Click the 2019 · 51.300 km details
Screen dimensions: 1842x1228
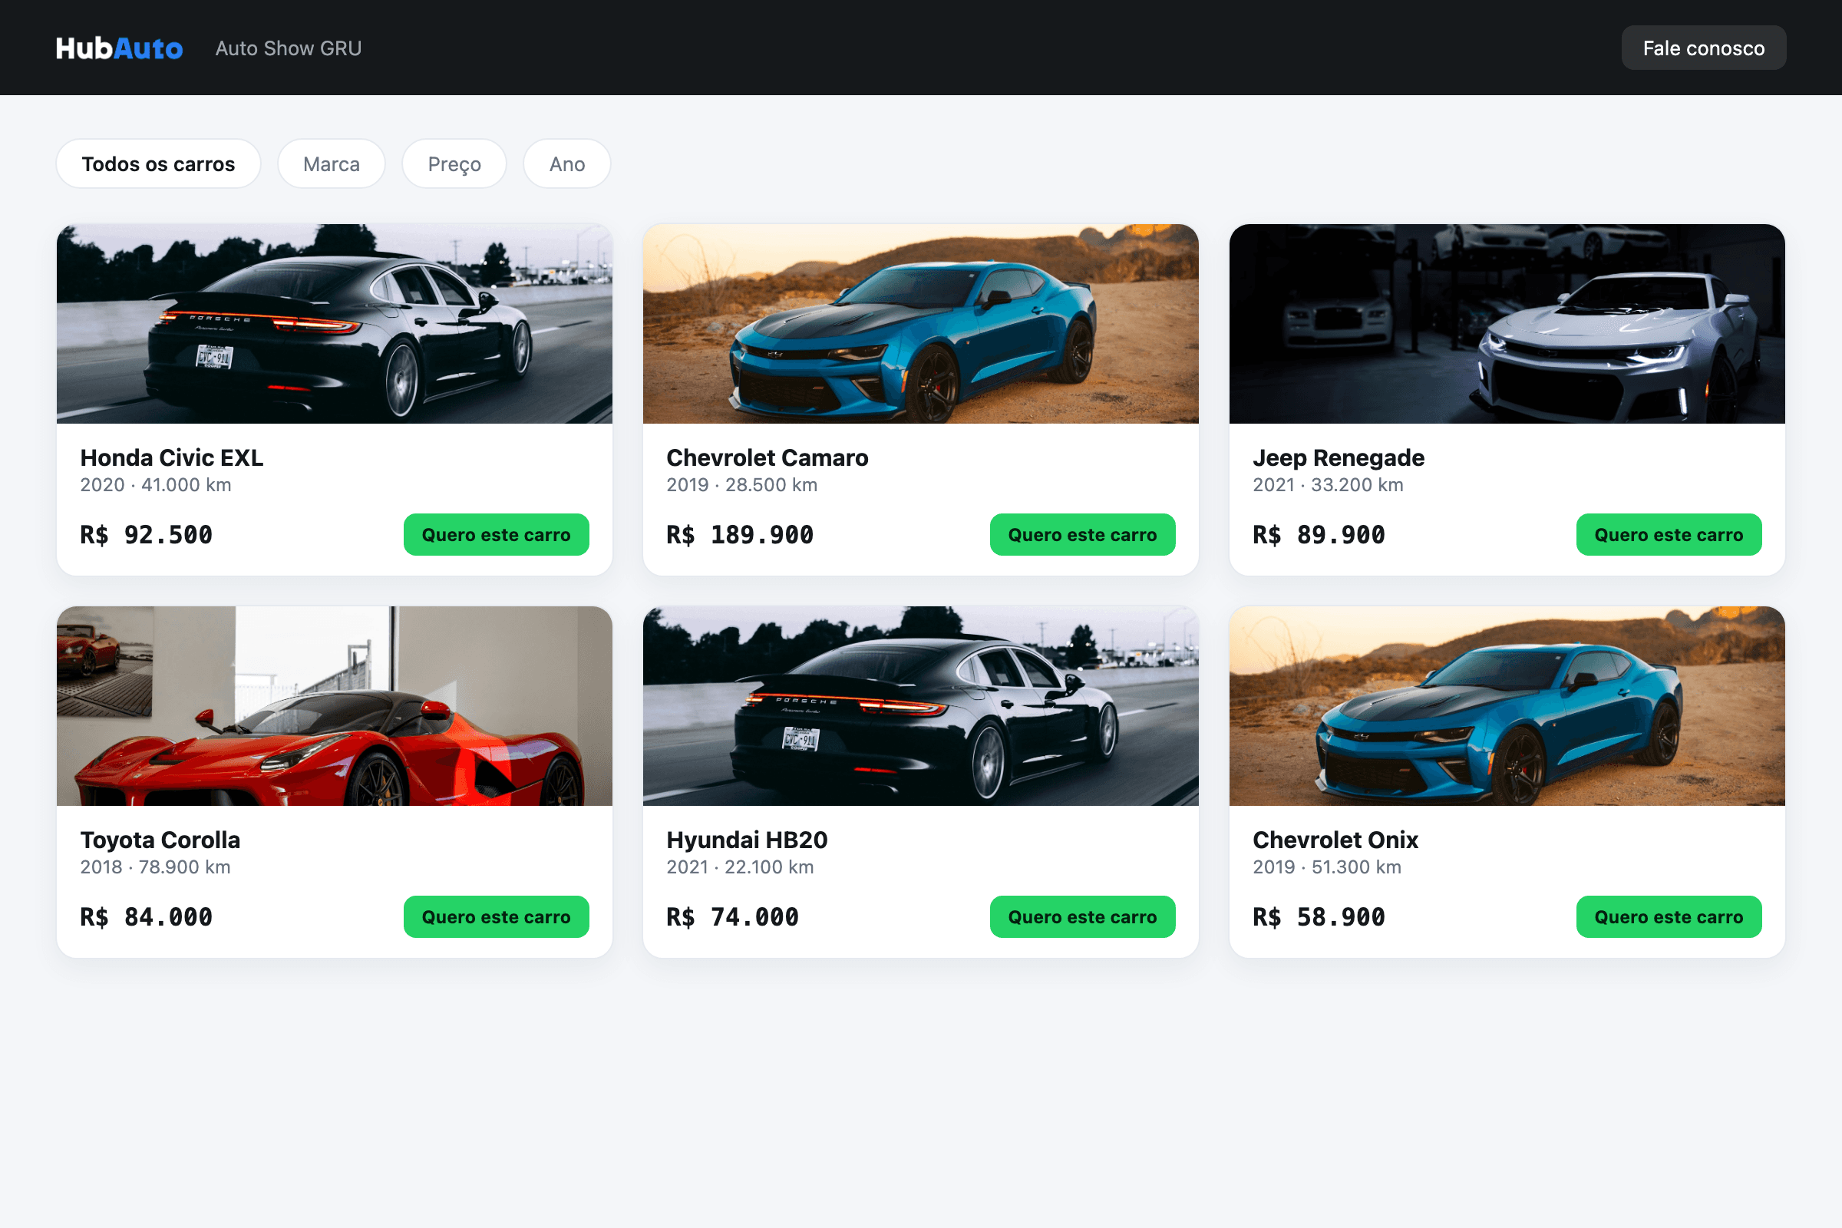(x=1328, y=867)
